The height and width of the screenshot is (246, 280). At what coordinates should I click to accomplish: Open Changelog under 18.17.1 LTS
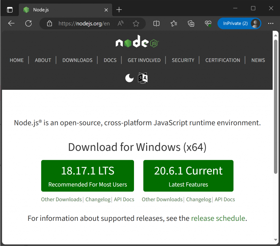coord(98,199)
